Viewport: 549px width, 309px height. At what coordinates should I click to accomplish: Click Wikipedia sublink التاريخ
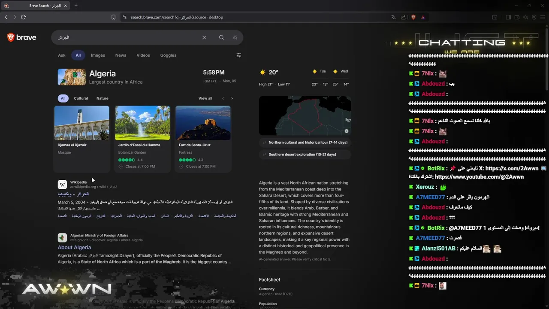pos(101,216)
